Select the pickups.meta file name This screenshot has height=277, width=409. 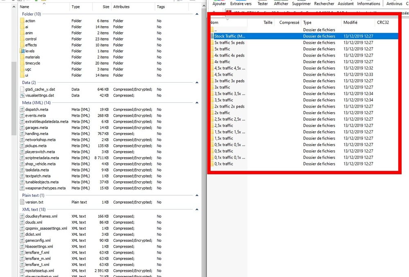[x=36, y=146]
